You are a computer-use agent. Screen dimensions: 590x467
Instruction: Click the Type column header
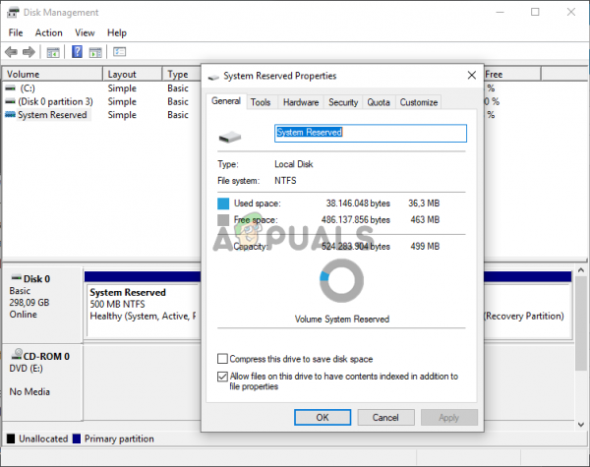(182, 74)
